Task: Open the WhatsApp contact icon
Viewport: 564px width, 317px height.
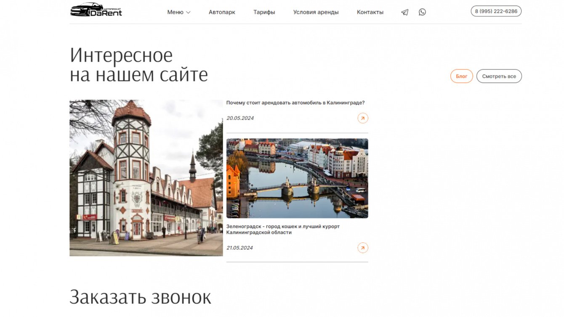Action: tap(422, 12)
